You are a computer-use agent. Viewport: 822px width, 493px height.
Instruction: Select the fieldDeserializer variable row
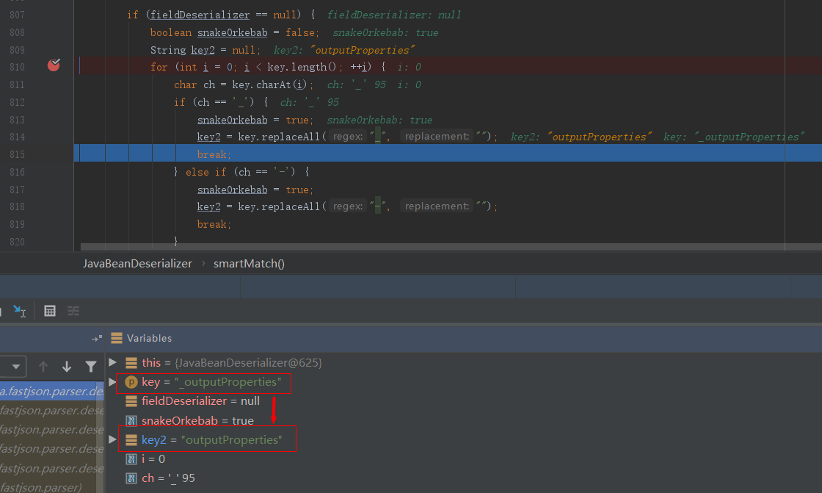tap(200, 401)
